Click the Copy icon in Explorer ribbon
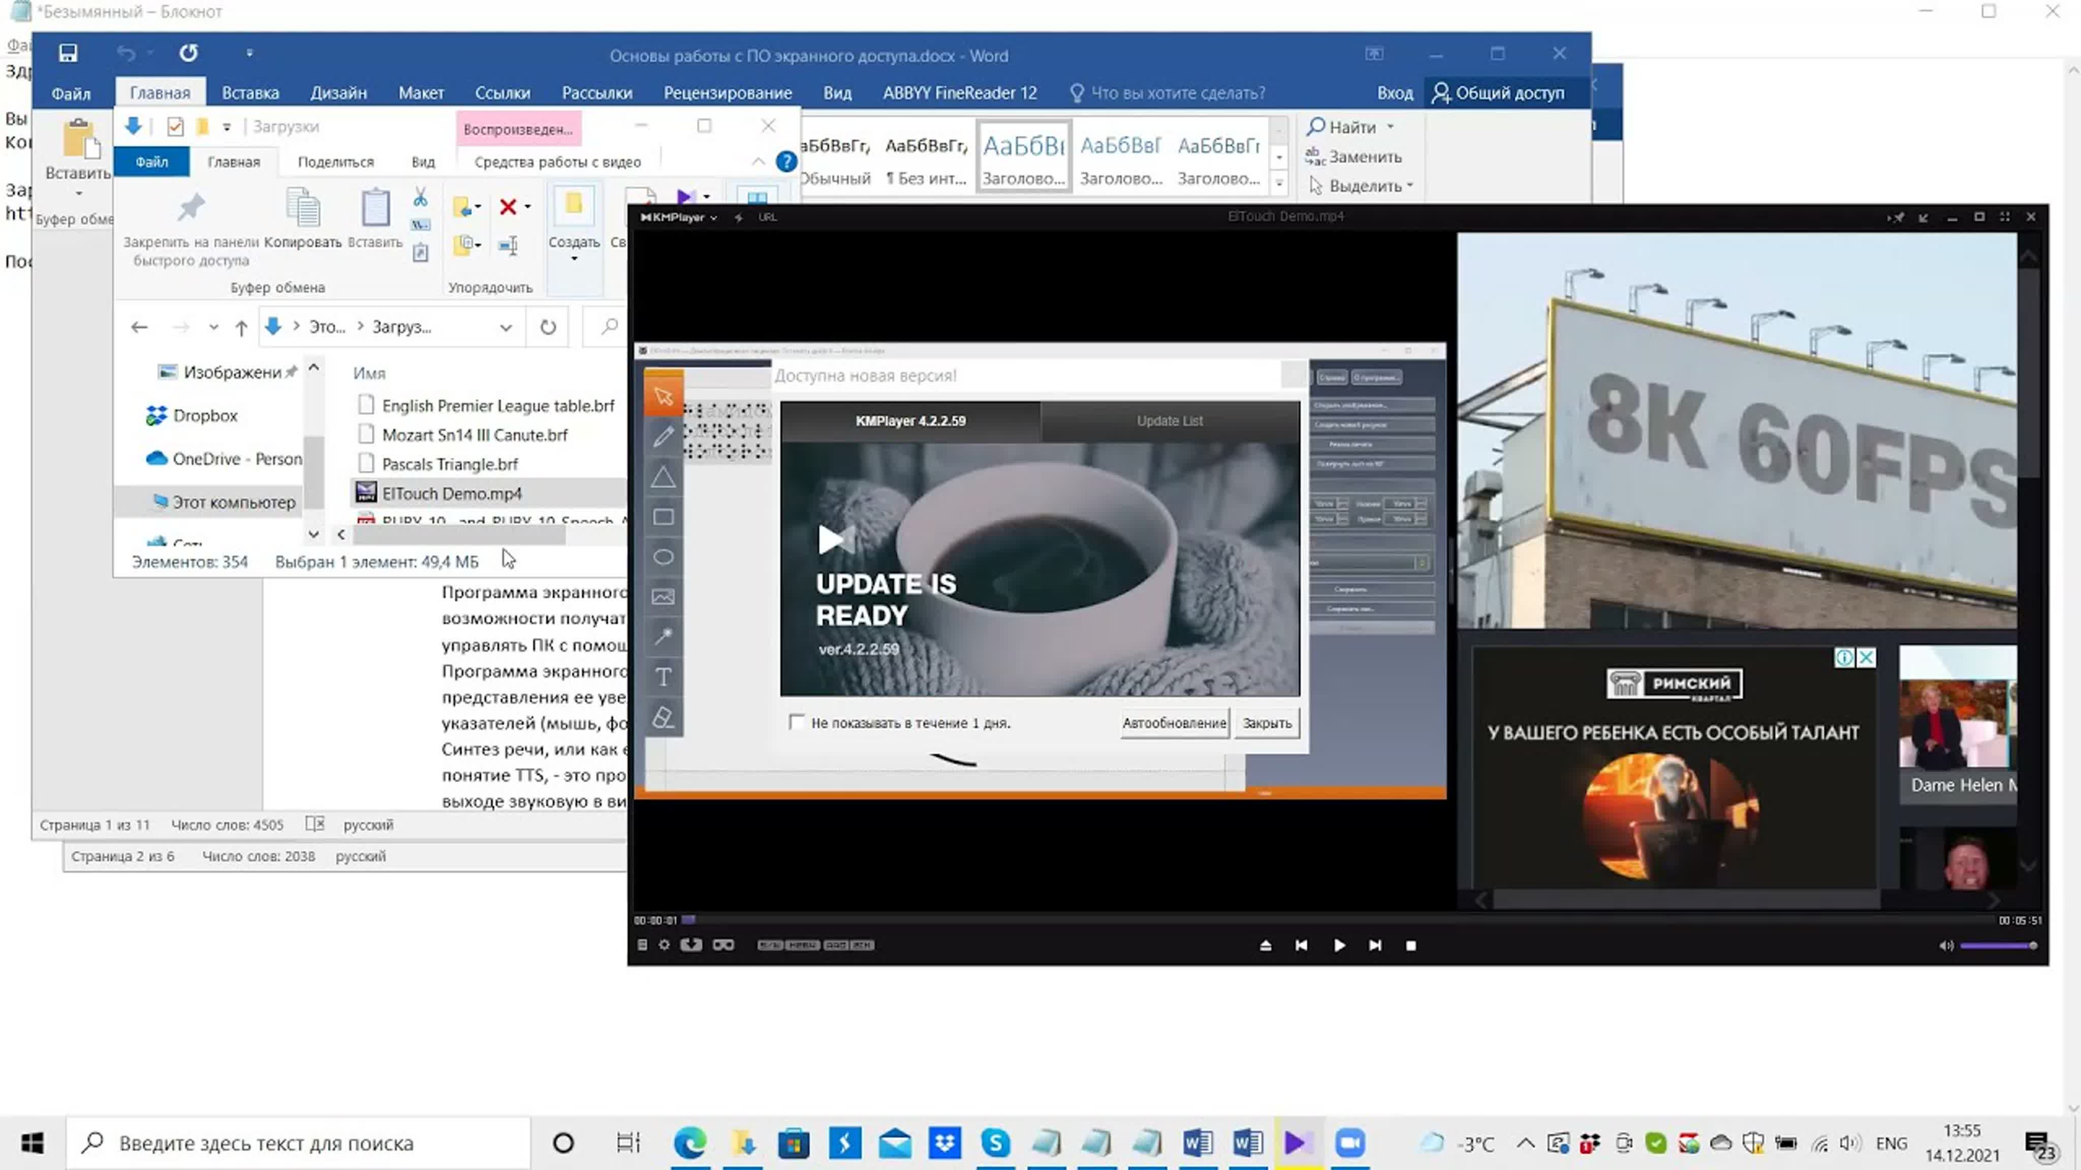 [304, 208]
